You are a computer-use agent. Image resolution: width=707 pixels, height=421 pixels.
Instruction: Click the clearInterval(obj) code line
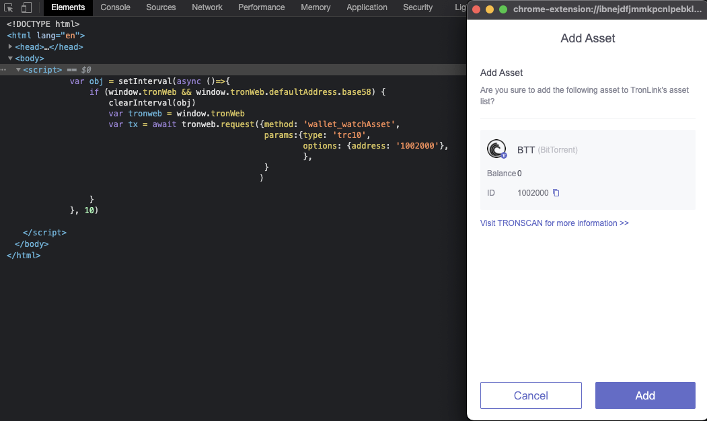click(152, 103)
